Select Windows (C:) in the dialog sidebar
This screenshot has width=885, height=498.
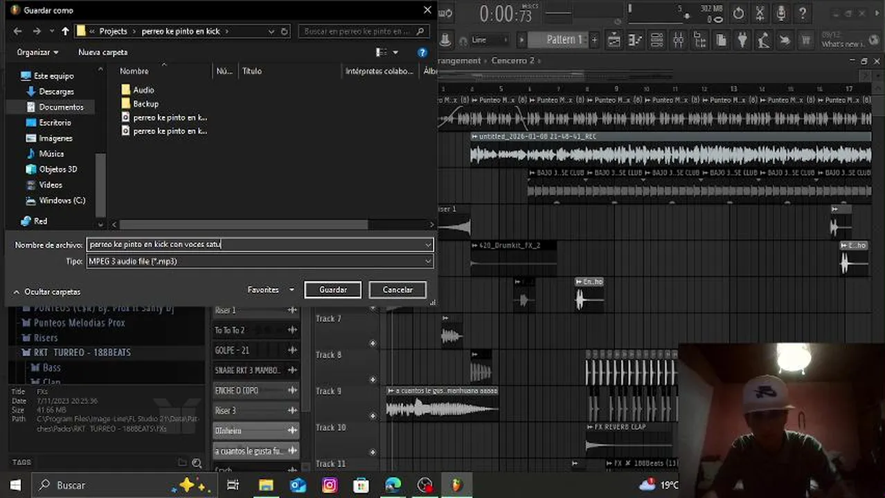[62, 201]
